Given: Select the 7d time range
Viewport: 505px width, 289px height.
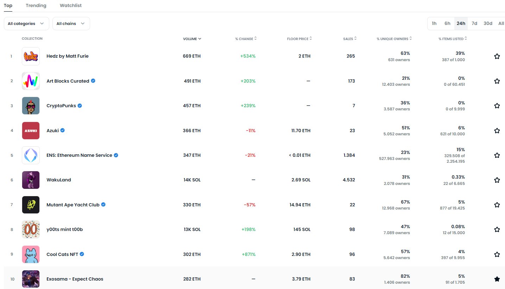Looking at the screenshot, I should [x=474, y=24].
